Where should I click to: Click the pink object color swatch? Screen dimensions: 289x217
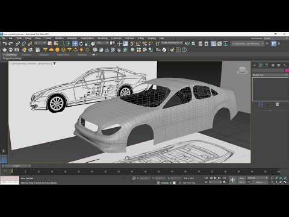tap(287, 71)
